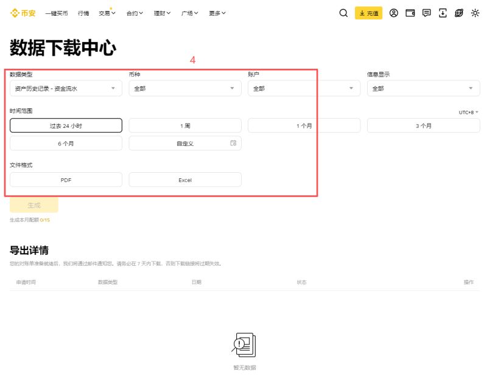The width and height of the screenshot is (487, 379).
Task: Select the PDF file format option
Action: 66,179
